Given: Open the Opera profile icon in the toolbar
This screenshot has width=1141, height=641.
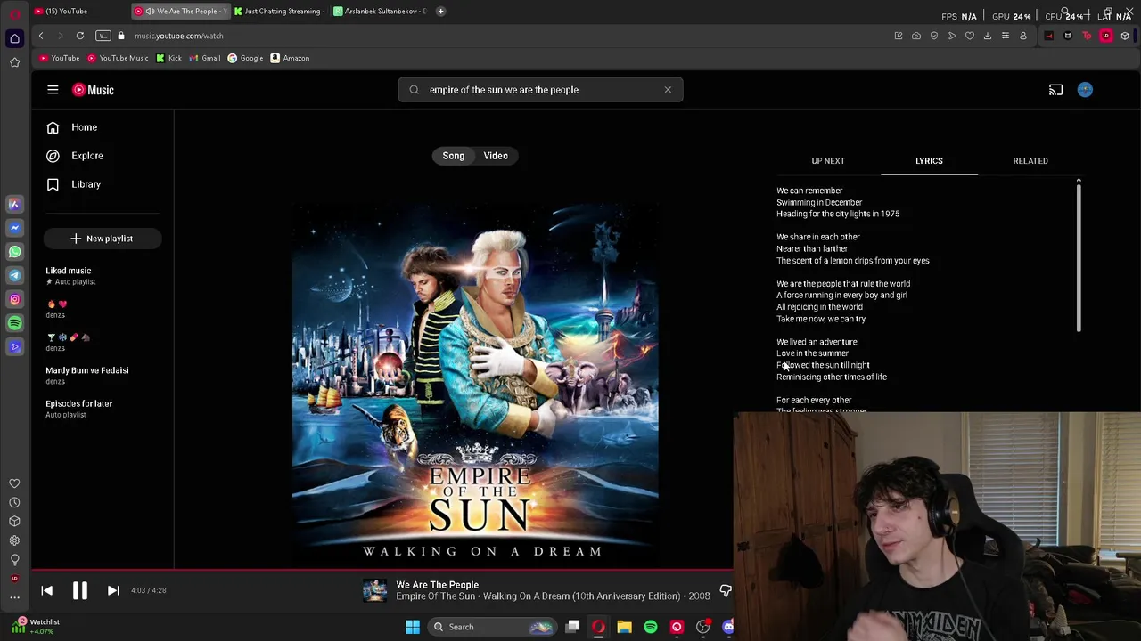Looking at the screenshot, I should [1023, 36].
